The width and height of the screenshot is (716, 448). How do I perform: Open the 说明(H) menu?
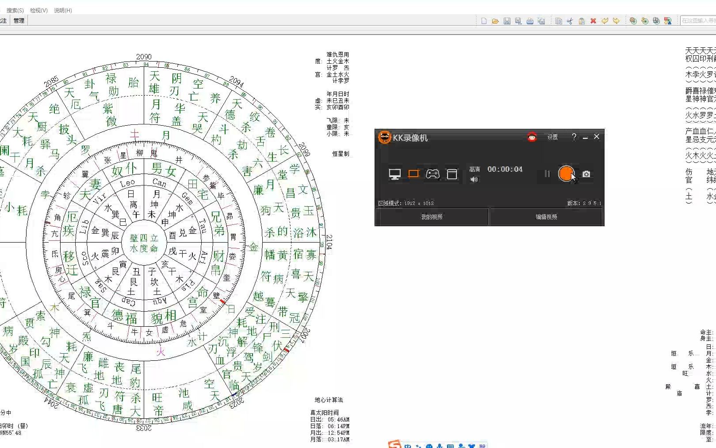point(63,10)
